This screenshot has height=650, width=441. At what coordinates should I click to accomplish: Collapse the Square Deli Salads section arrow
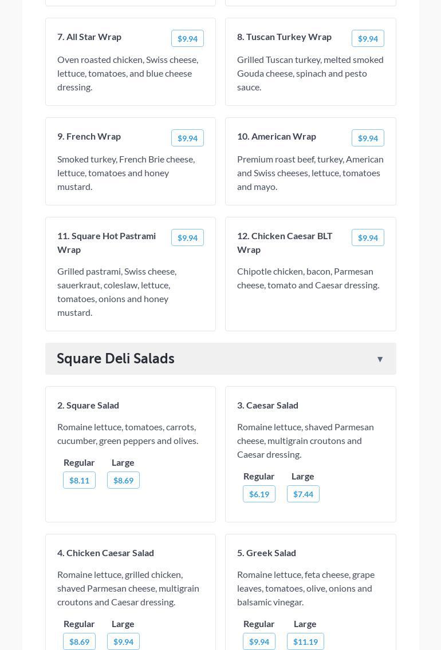(x=380, y=359)
